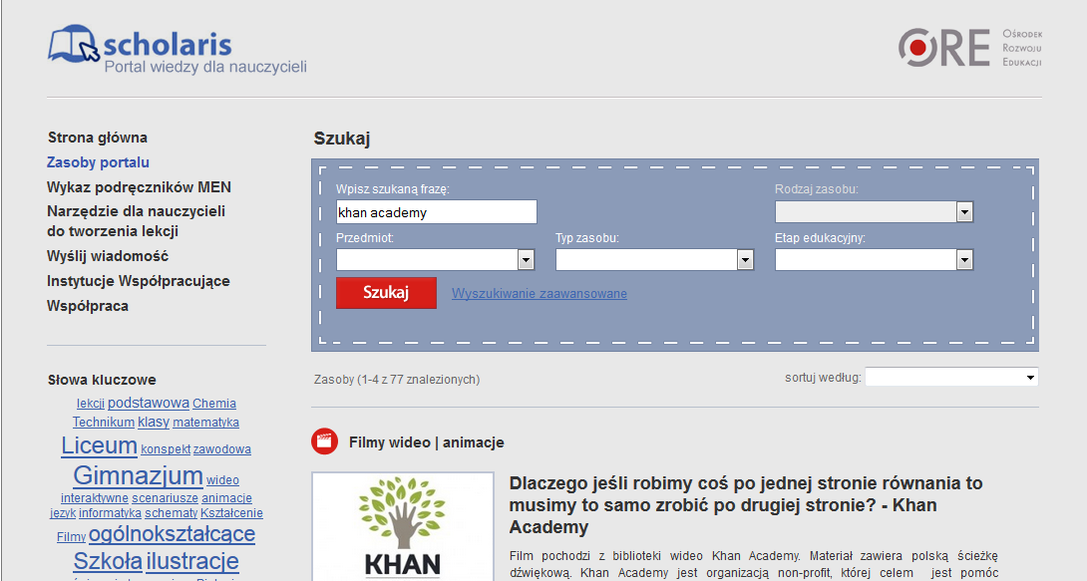This screenshot has width=1087, height=581.
Task: Open the Khan Academy video thumbnail
Action: (403, 526)
